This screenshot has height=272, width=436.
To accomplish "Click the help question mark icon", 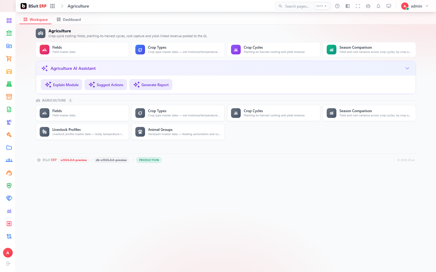I will click(x=337, y=6).
